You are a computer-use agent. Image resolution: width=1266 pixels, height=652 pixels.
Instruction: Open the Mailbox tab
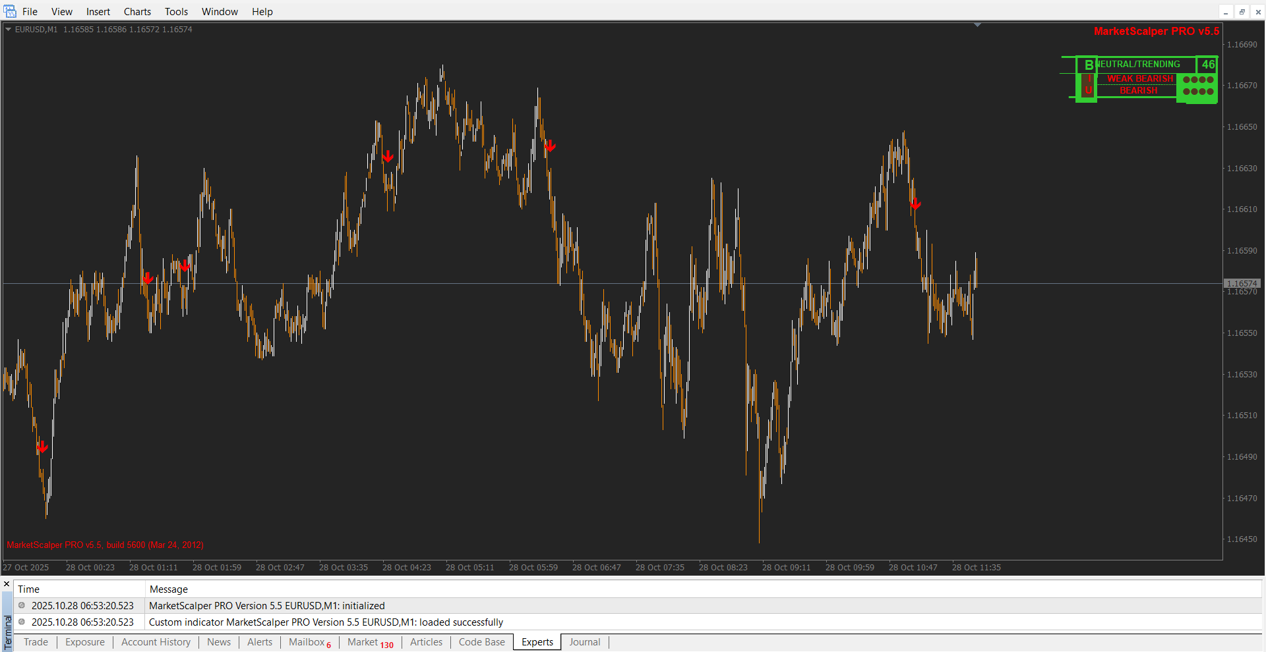(310, 642)
